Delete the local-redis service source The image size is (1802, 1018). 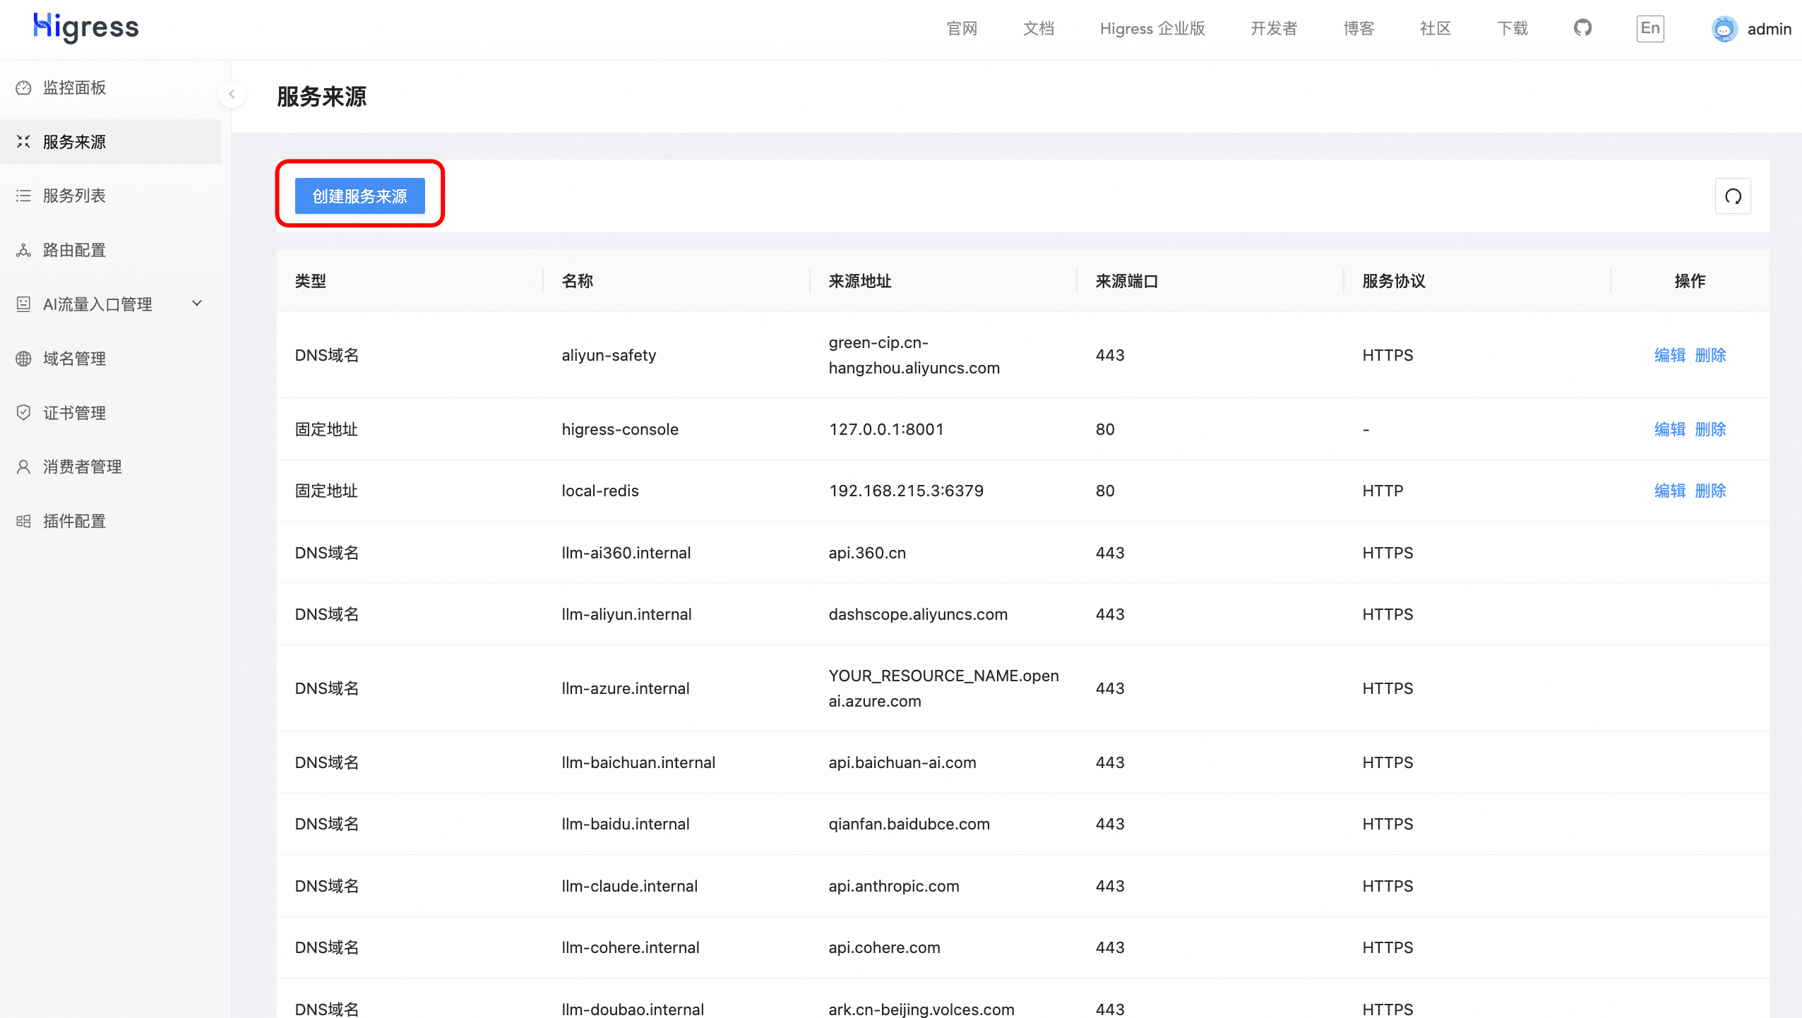1710,491
